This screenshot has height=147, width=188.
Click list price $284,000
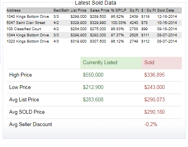[78, 29]
